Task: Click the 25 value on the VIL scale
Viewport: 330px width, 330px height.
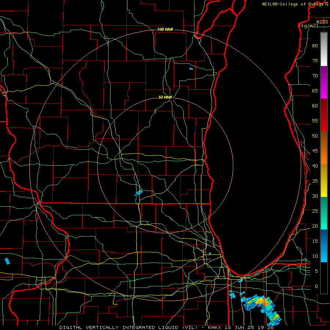Action: (315, 211)
